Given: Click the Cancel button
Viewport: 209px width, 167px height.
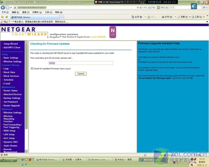Looking at the screenshot, I should [x=81, y=73].
